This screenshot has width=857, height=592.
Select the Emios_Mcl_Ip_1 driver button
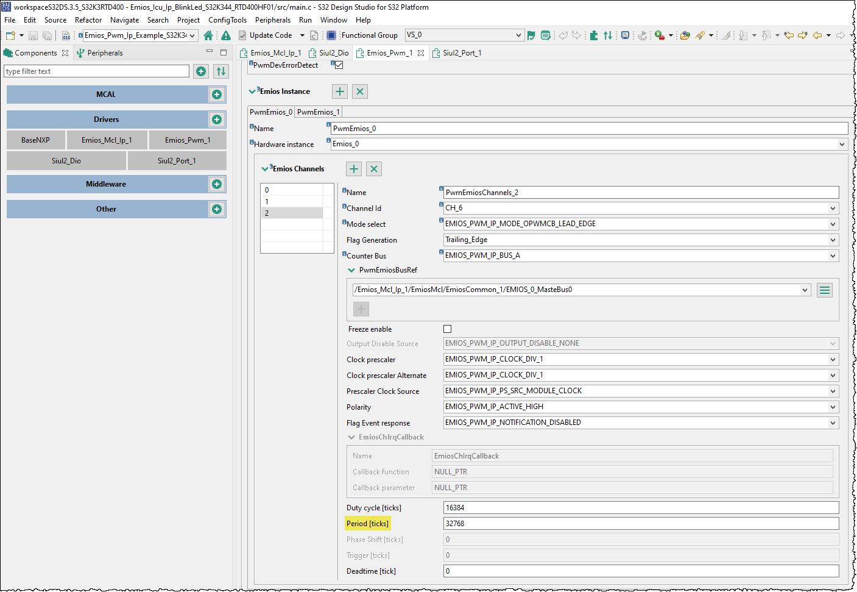[107, 140]
